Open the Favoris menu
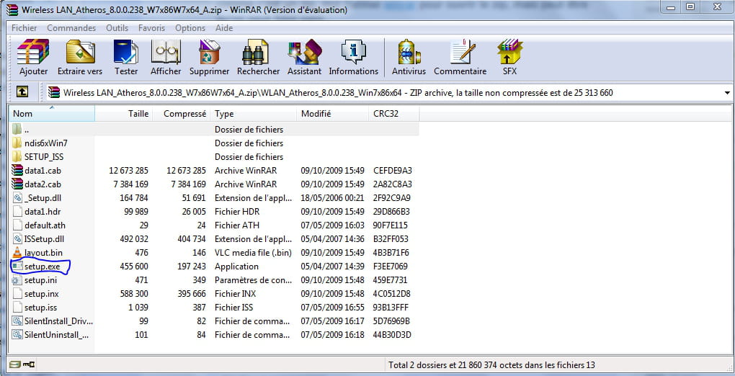 coord(151,28)
